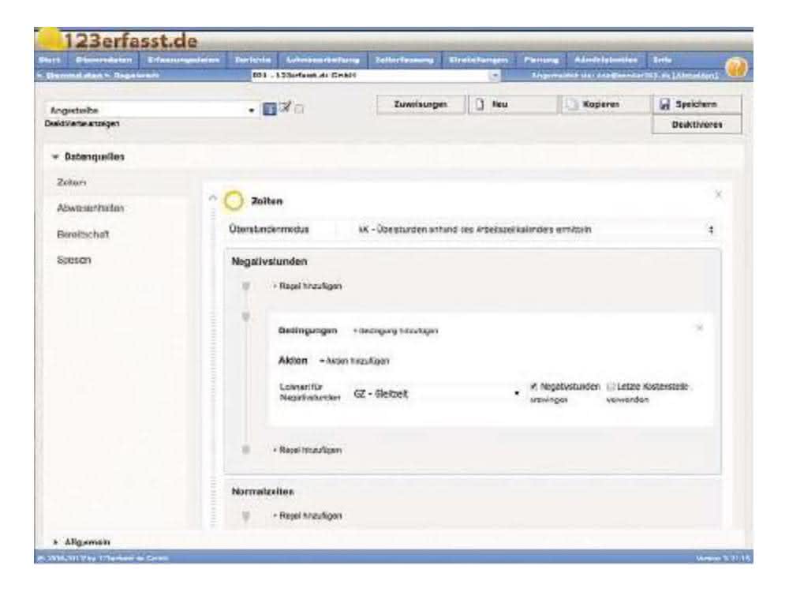Open the Berichte menu
The image size is (789, 592).
(253, 60)
